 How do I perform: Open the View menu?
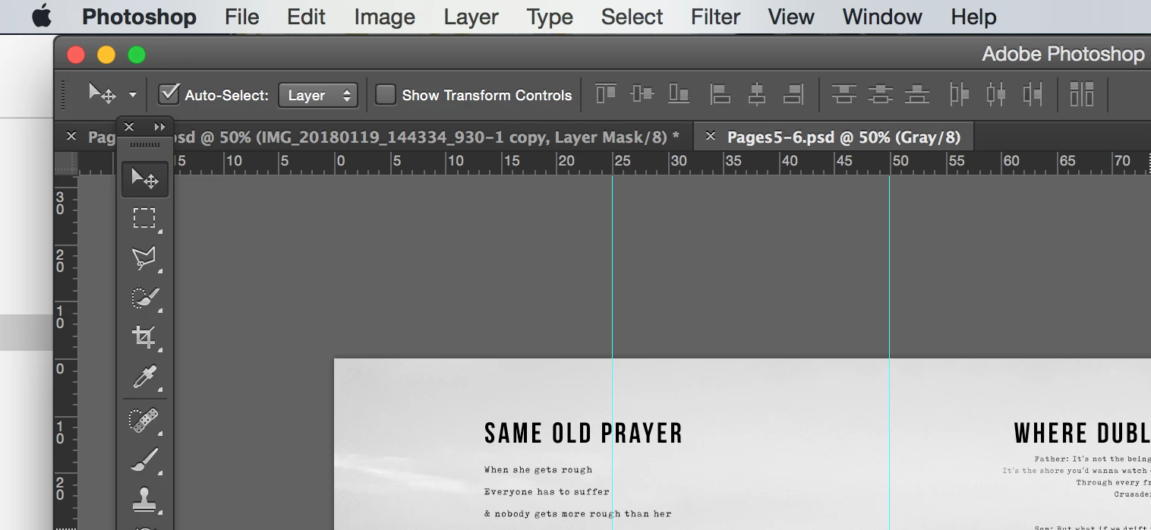pos(791,17)
